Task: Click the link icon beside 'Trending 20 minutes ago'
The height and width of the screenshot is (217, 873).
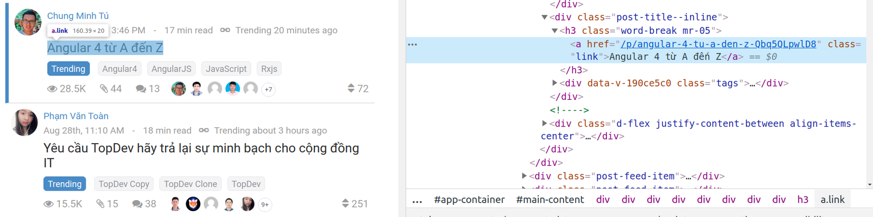Action: click(225, 30)
